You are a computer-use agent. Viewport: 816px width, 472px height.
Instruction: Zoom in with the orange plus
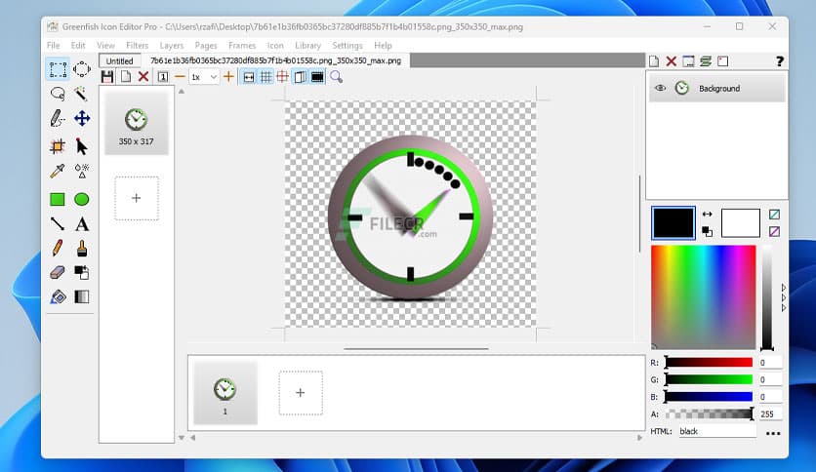[228, 77]
